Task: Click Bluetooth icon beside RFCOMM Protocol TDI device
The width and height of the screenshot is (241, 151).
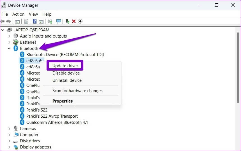Action: pyautogui.click(x=22, y=54)
